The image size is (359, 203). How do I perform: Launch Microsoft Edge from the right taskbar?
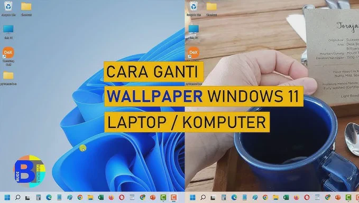pyautogui.click(x=234, y=197)
